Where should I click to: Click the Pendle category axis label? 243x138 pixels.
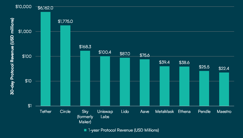204,112
